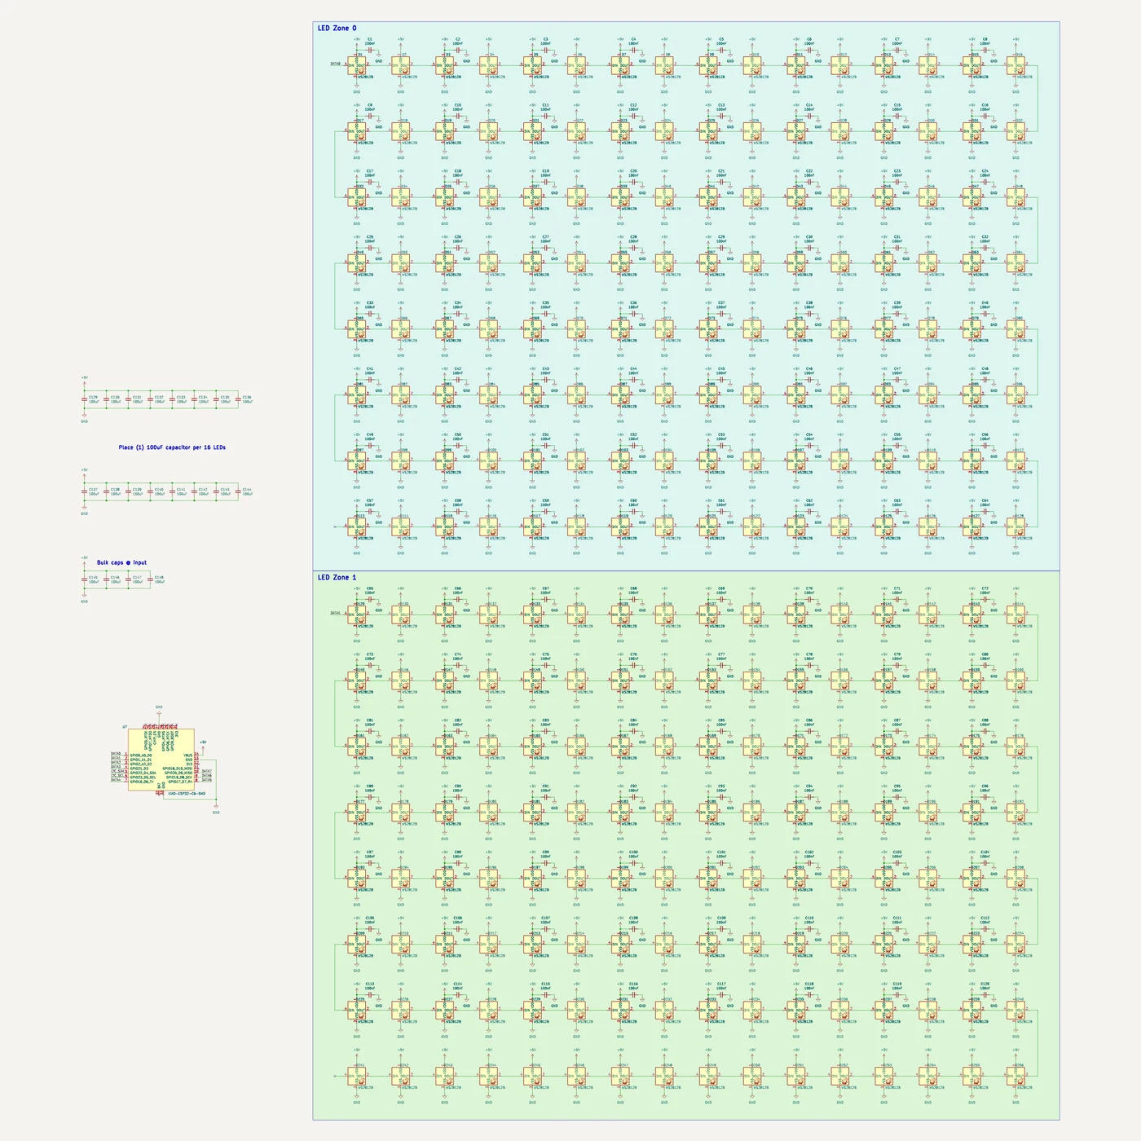Select the XIAO-ESP32-C6 module U7 symbol
1141x1141 pixels.
click(161, 760)
